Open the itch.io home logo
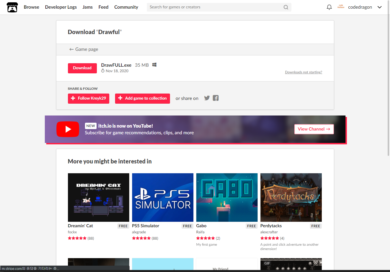 point(12,7)
